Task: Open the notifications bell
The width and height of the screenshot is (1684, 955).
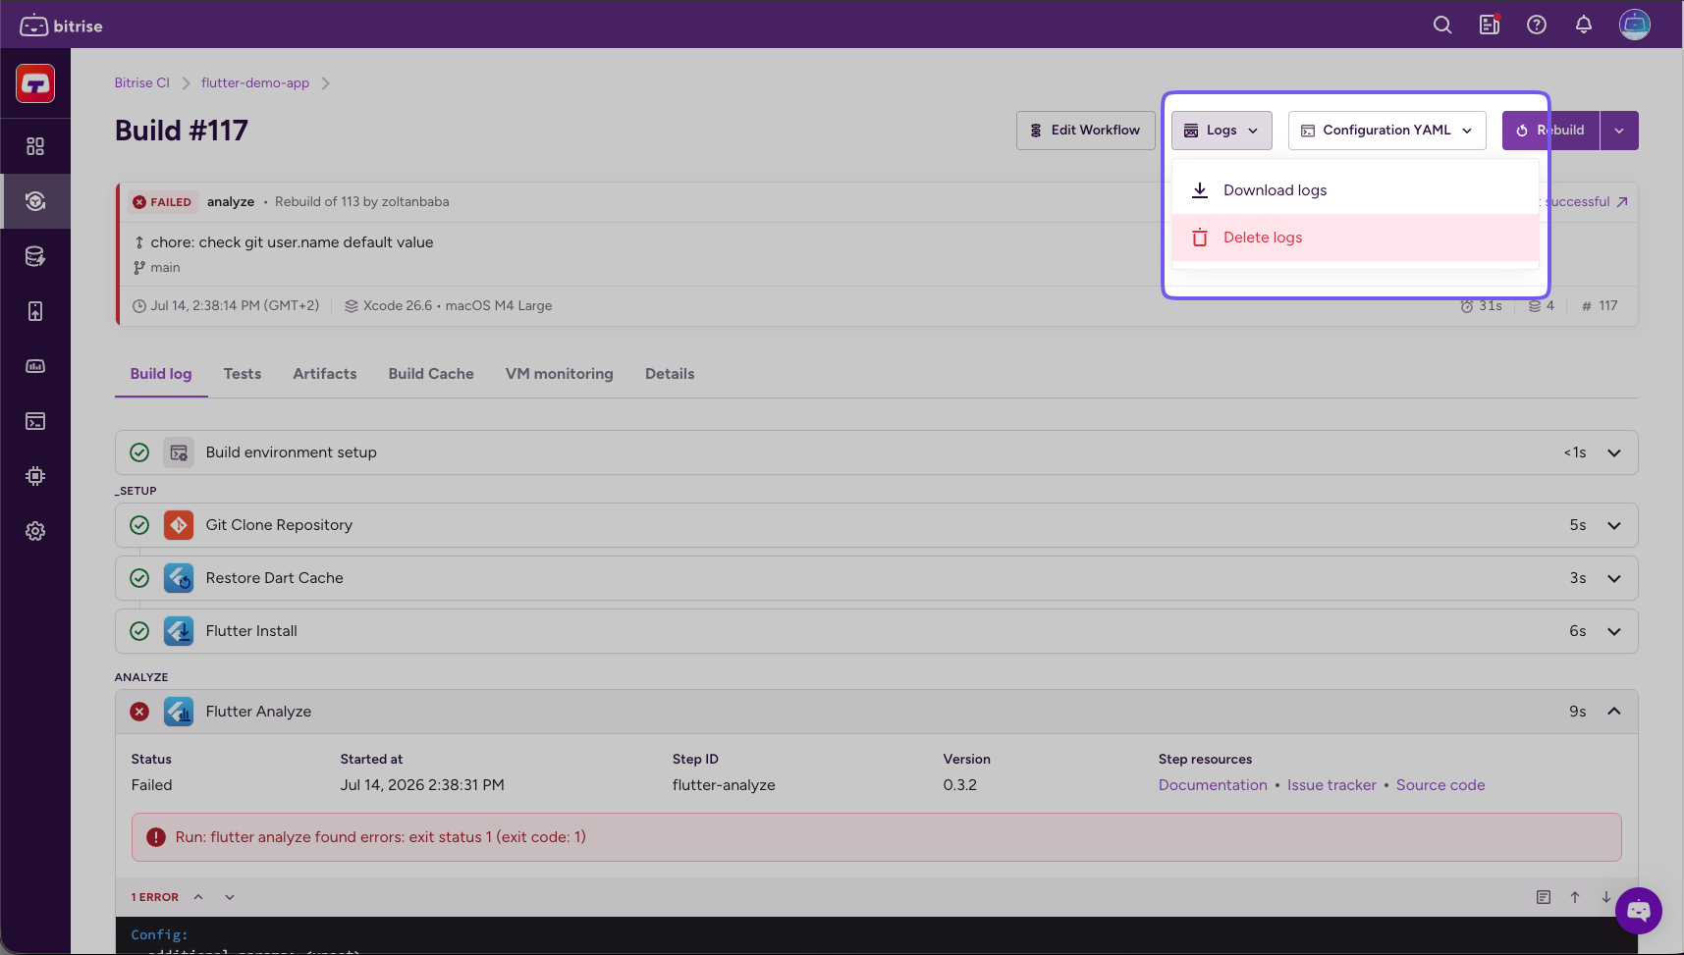Action: click(x=1584, y=25)
